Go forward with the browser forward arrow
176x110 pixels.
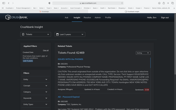(x=13, y=3)
